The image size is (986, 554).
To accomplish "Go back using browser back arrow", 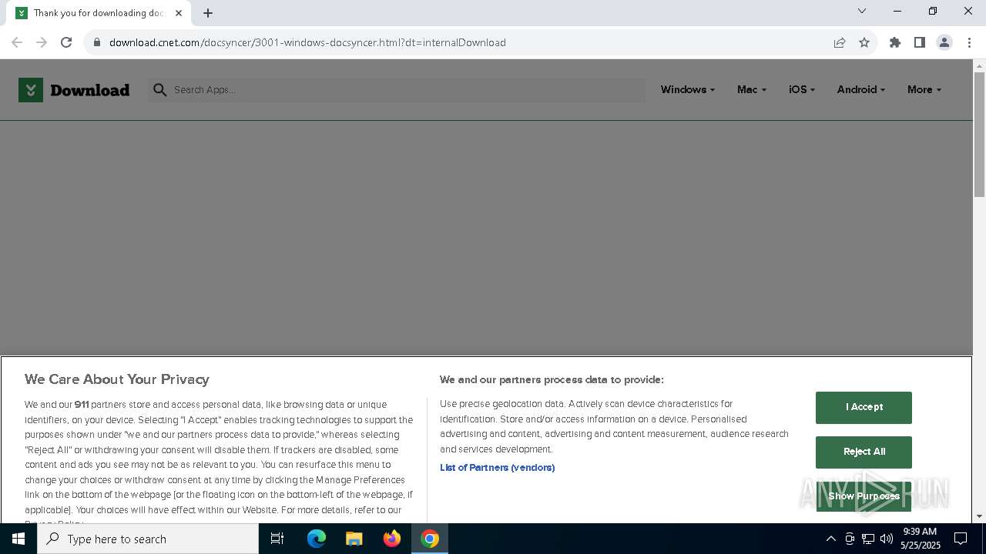I will (x=17, y=42).
